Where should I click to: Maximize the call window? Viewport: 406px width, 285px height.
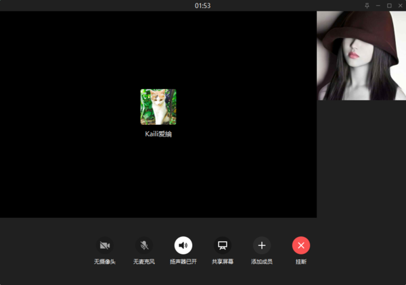click(389, 5)
